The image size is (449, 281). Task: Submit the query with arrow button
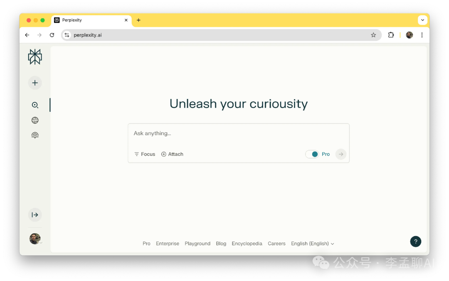tap(341, 154)
